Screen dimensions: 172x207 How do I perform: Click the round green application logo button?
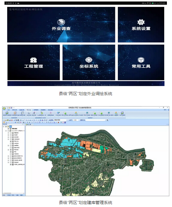click(4, 108)
